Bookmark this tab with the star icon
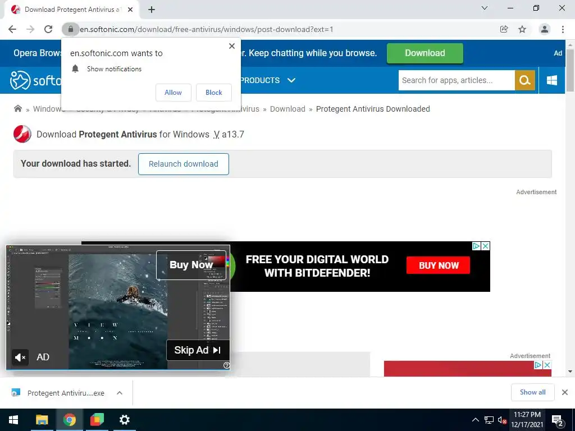The height and width of the screenshot is (431, 575). tap(522, 29)
